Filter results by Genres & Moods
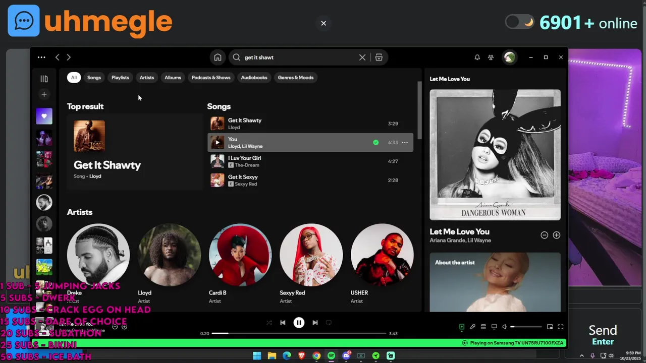Image resolution: width=646 pixels, height=363 pixels. (296, 78)
